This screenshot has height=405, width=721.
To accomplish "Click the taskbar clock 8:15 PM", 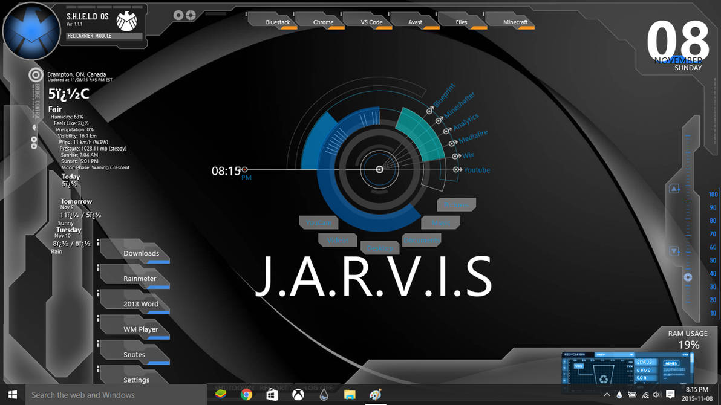I will coord(697,395).
